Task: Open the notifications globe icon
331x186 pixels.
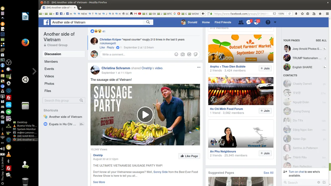Action: coord(257,22)
